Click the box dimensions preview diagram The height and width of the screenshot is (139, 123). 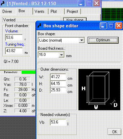[x=99, y=90]
